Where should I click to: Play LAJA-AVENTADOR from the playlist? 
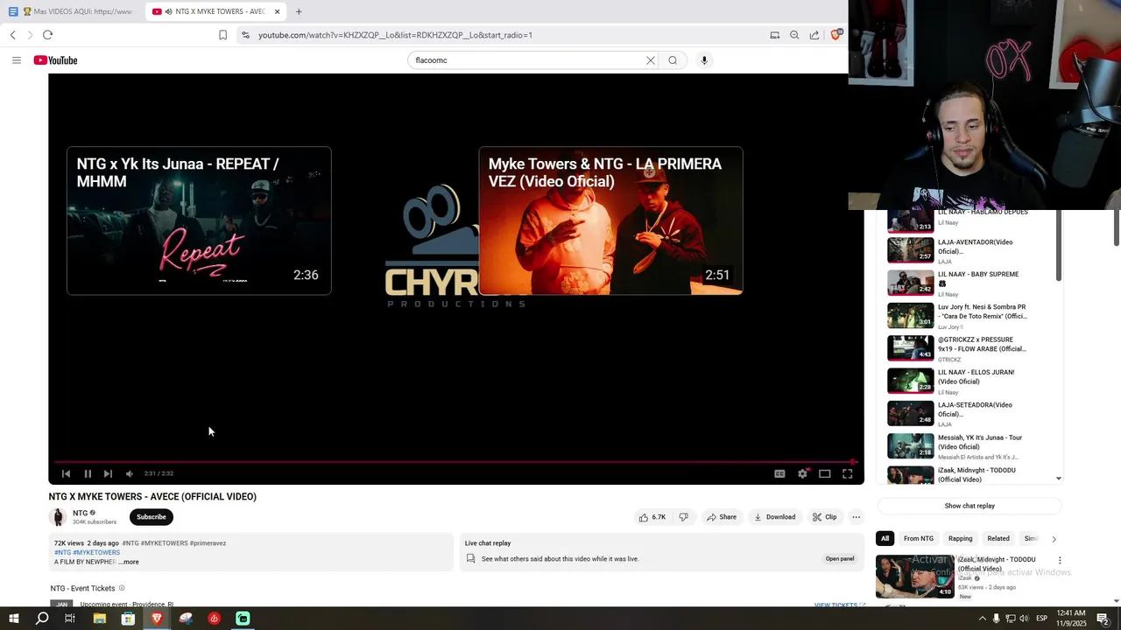[x=968, y=250]
